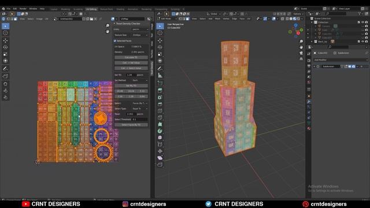Click the Select Faces By TD button
Viewport: 370px width, 208px height.
point(131,125)
